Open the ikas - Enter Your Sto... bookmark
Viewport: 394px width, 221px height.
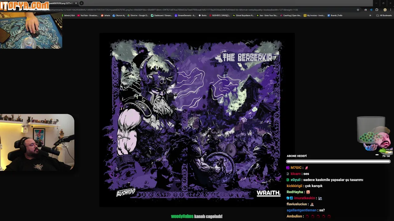tap(267, 15)
